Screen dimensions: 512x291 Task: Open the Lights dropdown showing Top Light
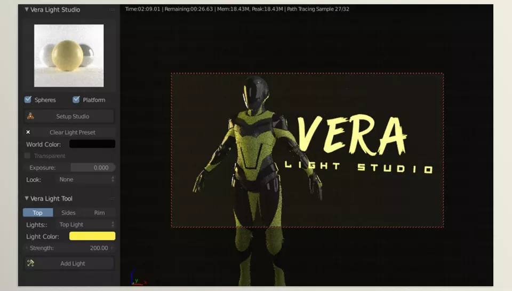pyautogui.click(x=86, y=224)
